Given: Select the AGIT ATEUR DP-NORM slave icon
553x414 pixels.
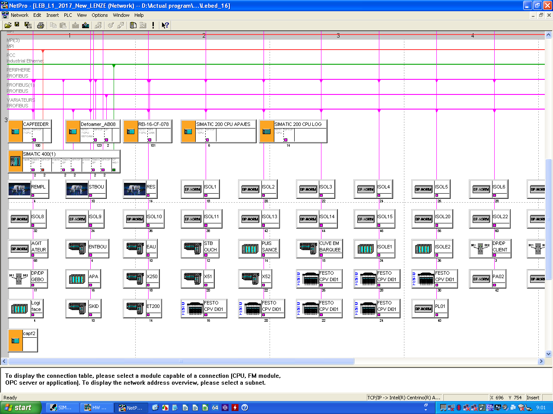Looking at the screenshot, I should tap(19, 248).
